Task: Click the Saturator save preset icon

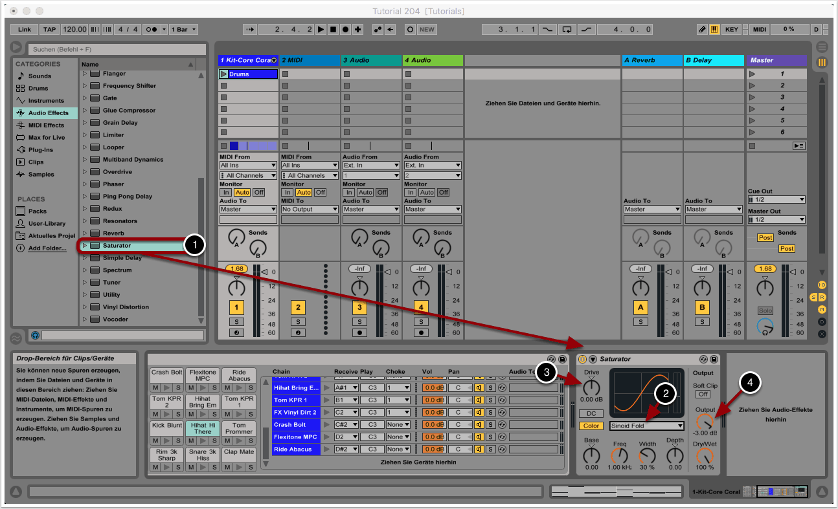Action: click(x=714, y=359)
